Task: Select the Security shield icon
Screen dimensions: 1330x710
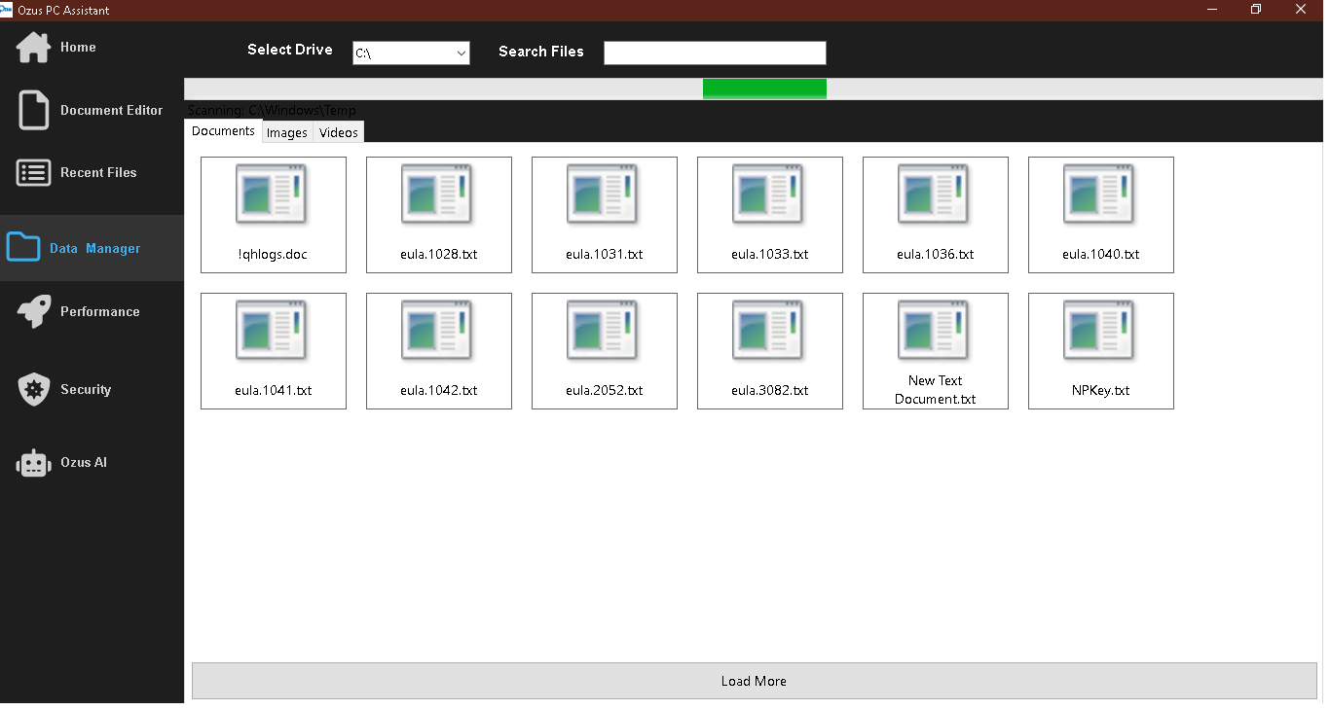Action: (33, 388)
